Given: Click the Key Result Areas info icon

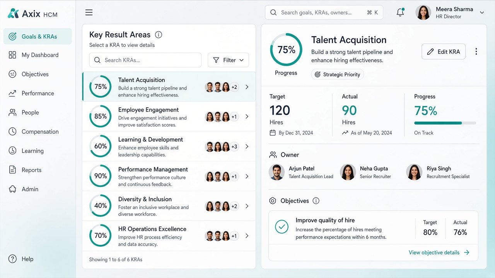Looking at the screenshot, I should pos(158,34).
